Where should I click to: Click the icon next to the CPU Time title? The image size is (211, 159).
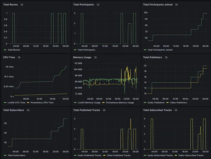pos(19,57)
